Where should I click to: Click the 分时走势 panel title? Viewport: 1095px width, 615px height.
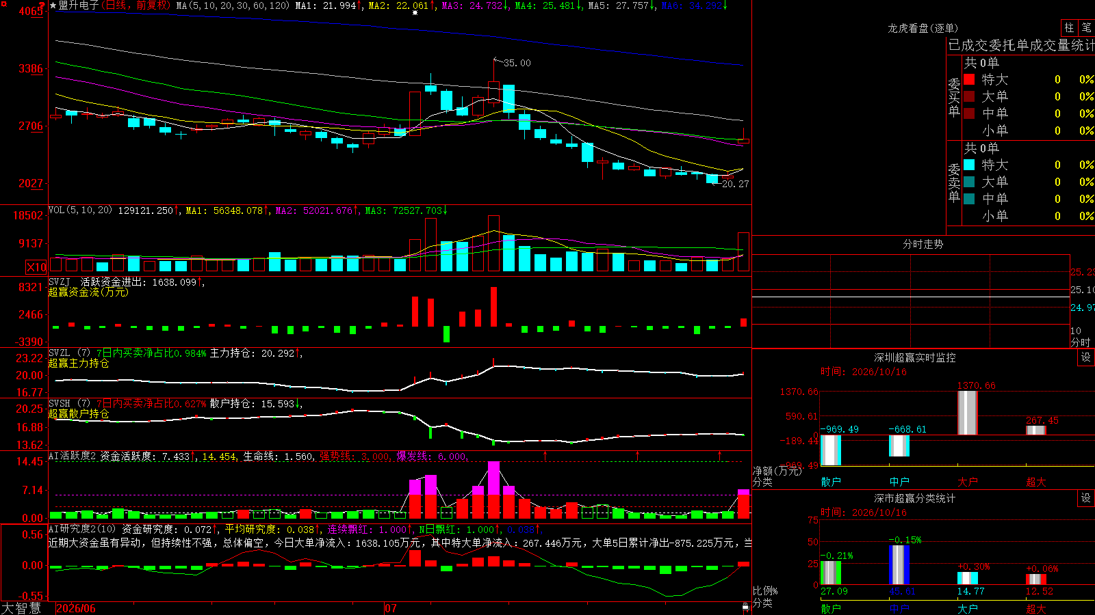pos(923,244)
